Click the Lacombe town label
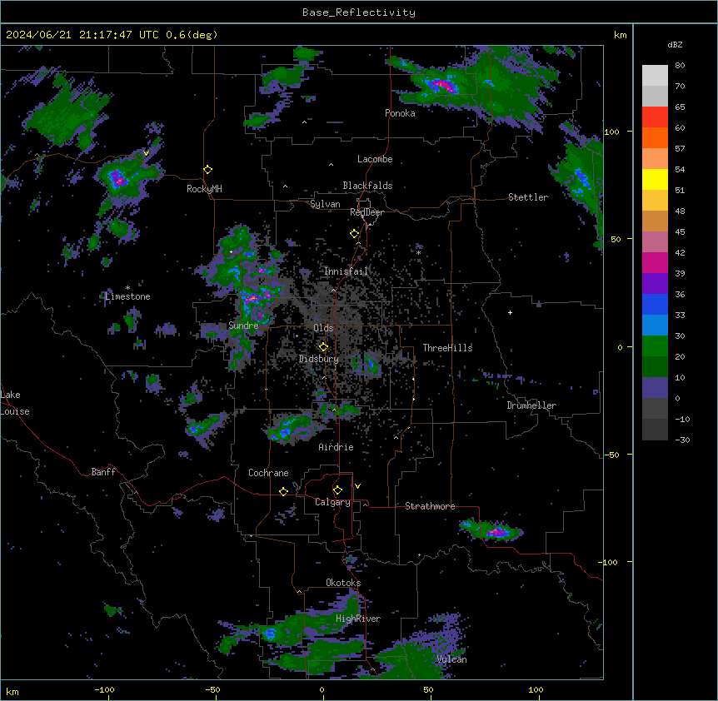Screen dimensions: 718x701 (375, 159)
